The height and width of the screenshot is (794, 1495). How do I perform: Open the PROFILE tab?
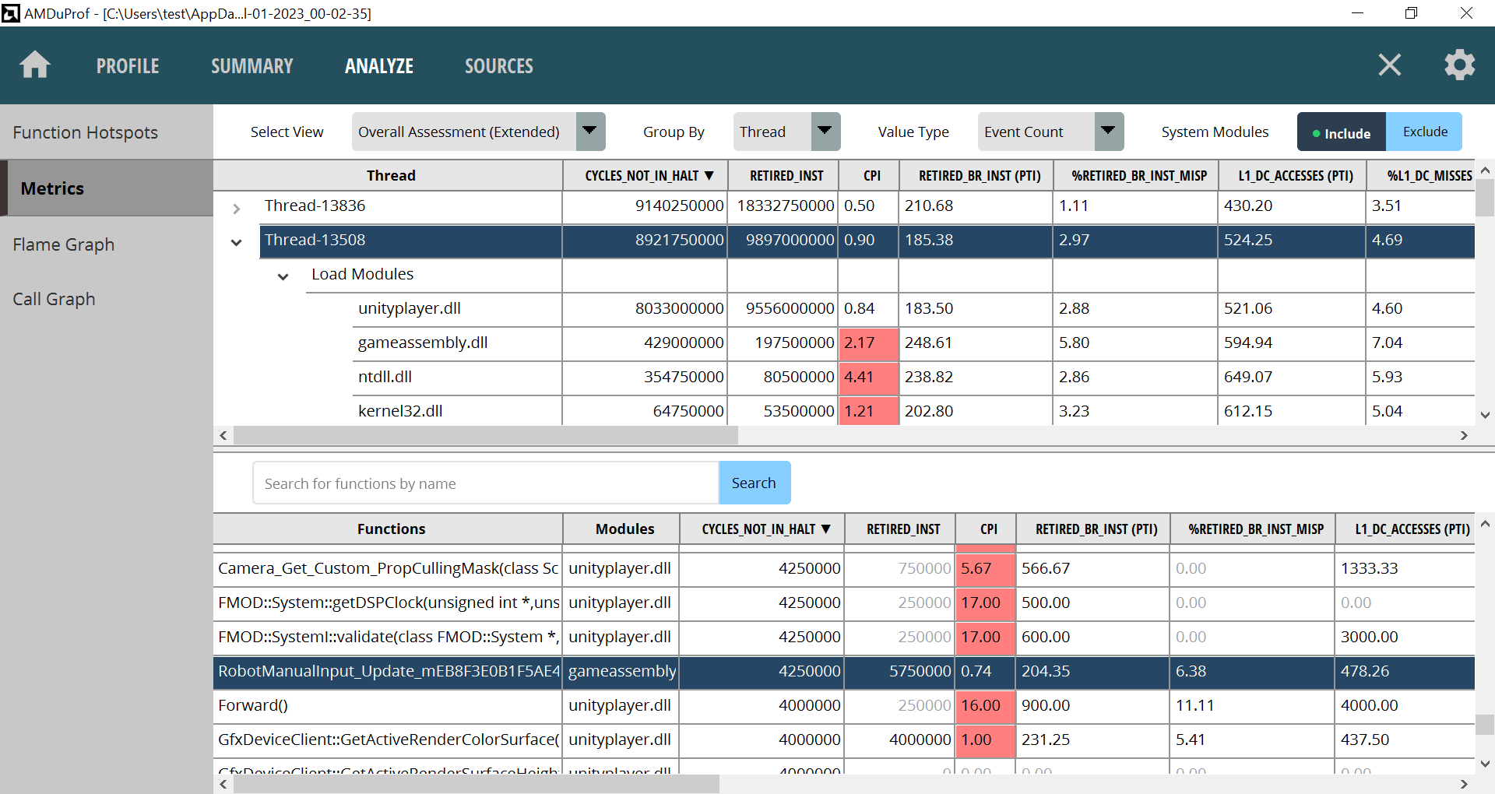128,66
